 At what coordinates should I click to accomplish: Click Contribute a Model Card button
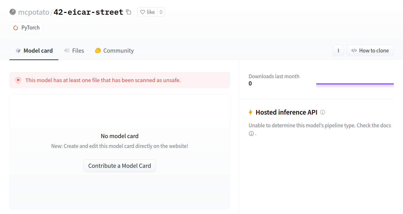[120, 166]
